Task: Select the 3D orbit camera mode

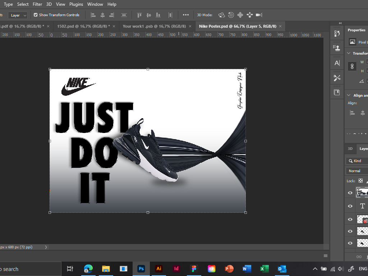Action: (x=221, y=15)
